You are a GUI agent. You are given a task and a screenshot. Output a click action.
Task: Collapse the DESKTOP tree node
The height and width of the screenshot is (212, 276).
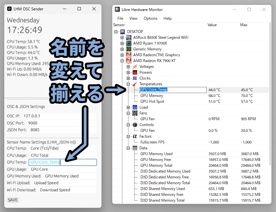tap(116, 32)
